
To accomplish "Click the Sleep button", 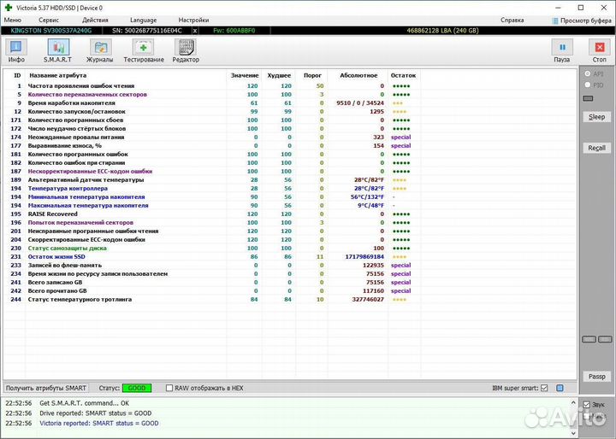I will pyautogui.click(x=596, y=117).
